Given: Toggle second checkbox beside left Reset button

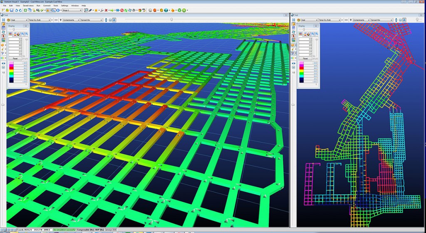Looking at the screenshot, I should point(27,59).
